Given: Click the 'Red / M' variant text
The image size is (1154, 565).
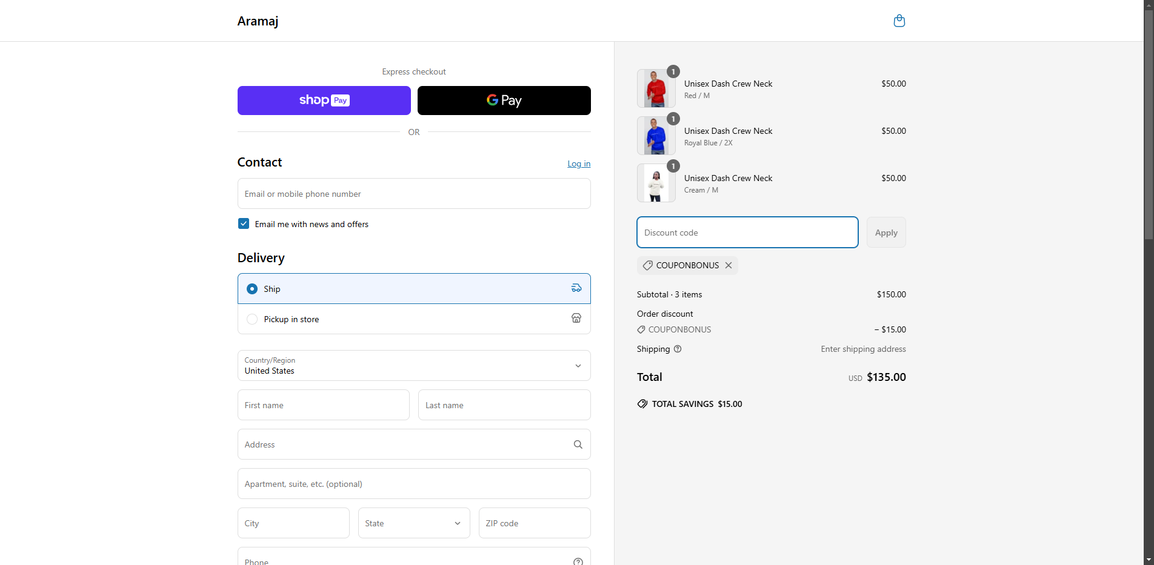Looking at the screenshot, I should tap(697, 96).
